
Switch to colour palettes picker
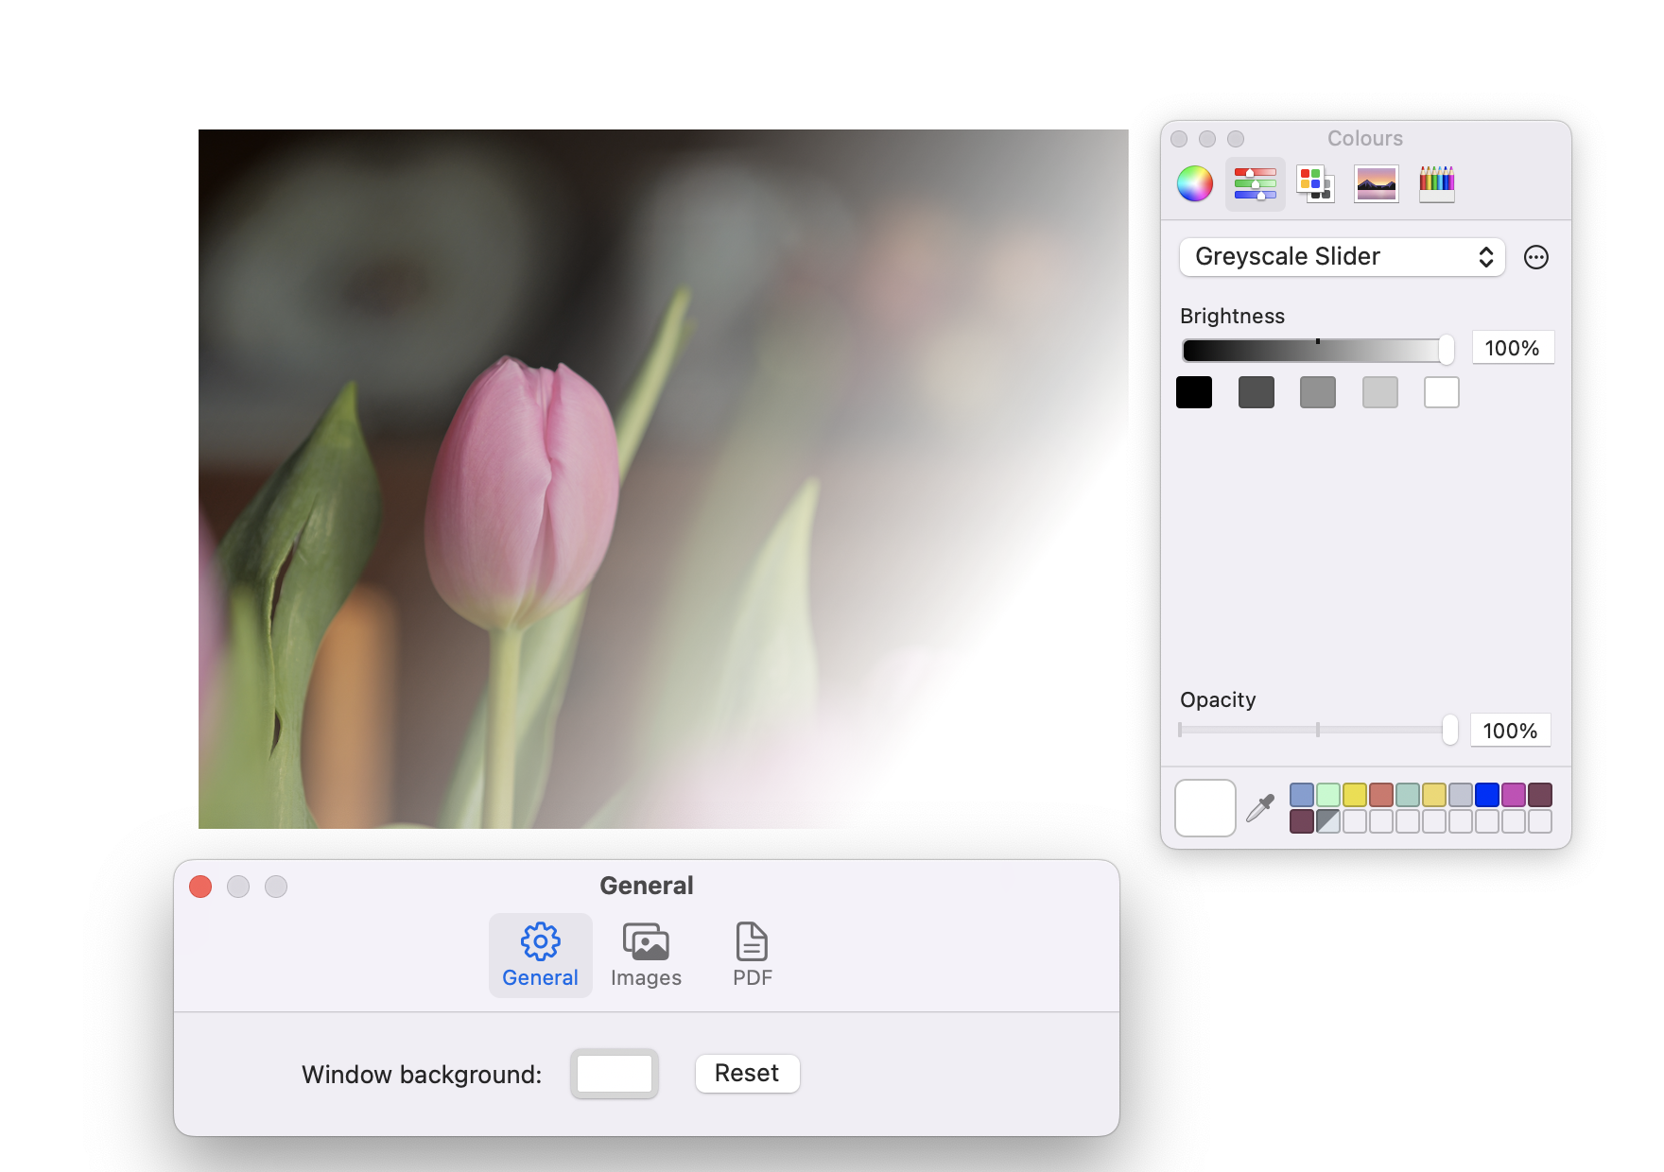[1315, 183]
